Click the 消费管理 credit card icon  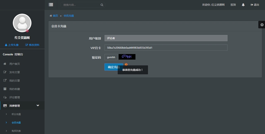pos(5,106)
